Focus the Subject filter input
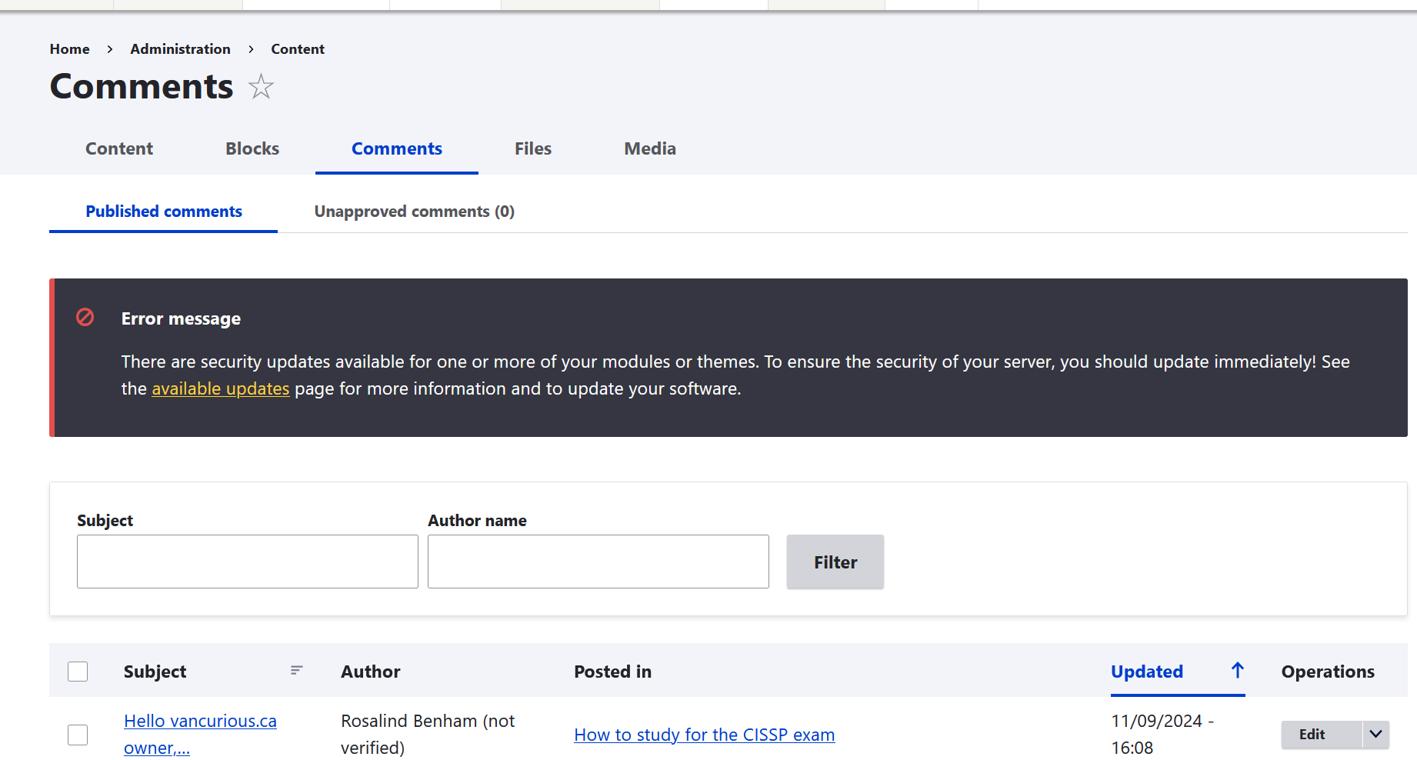 coord(248,562)
